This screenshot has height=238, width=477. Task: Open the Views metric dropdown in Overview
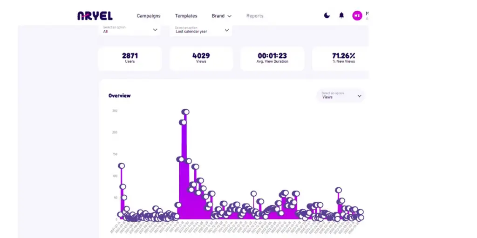click(x=341, y=96)
